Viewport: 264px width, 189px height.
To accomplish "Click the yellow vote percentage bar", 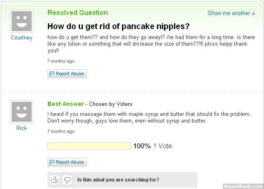I will click(89, 146).
